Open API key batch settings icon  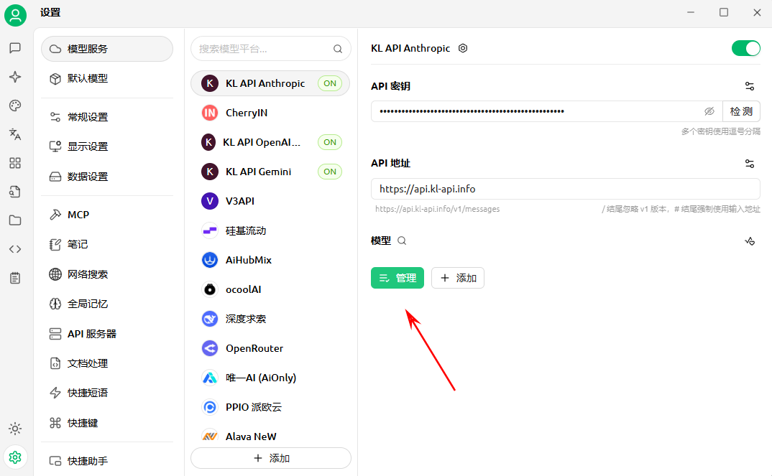pyautogui.click(x=750, y=86)
